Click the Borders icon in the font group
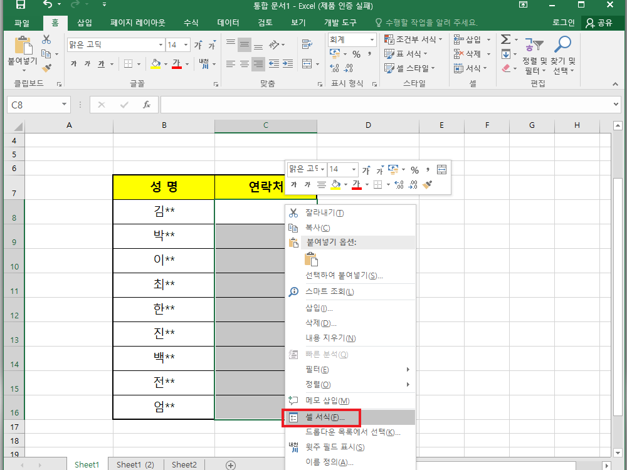627x470 pixels. 128,63
